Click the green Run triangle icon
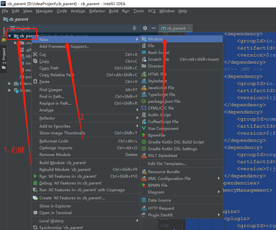Image resolution: width=276 pixels, height=230 pixels. [x=35, y=176]
